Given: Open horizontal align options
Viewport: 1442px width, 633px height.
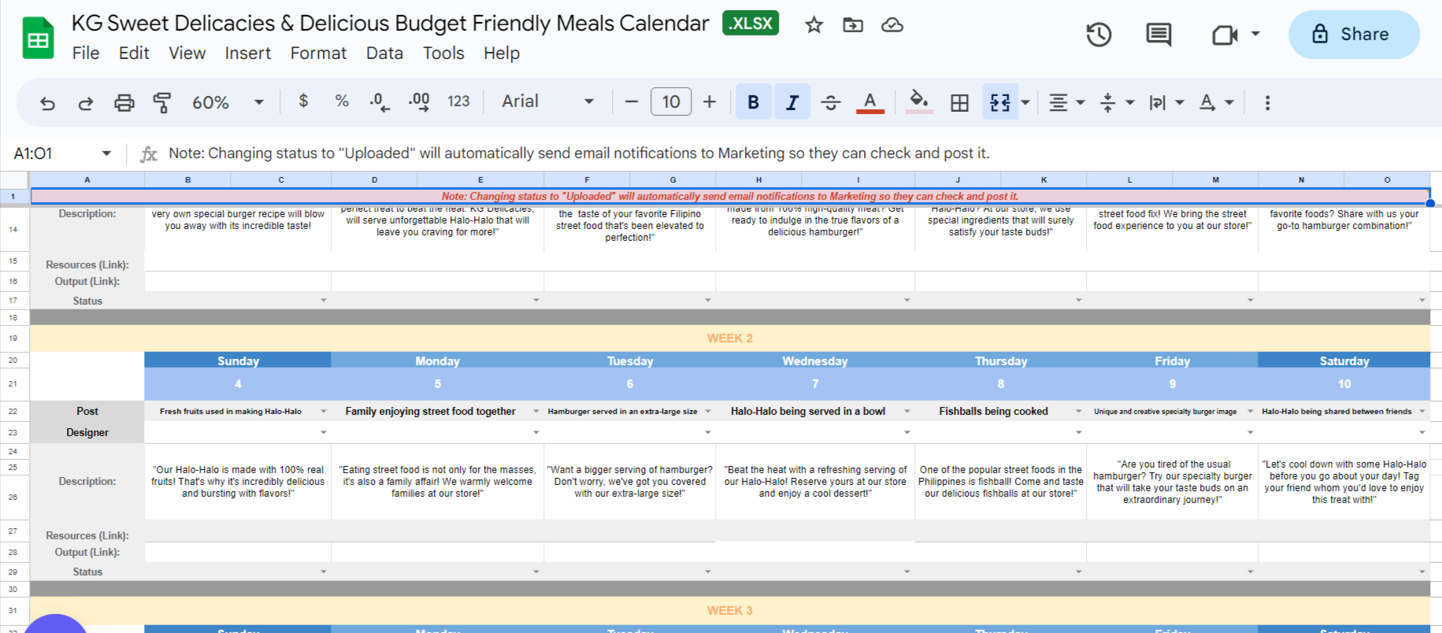Looking at the screenshot, I should pyautogui.click(x=1066, y=102).
